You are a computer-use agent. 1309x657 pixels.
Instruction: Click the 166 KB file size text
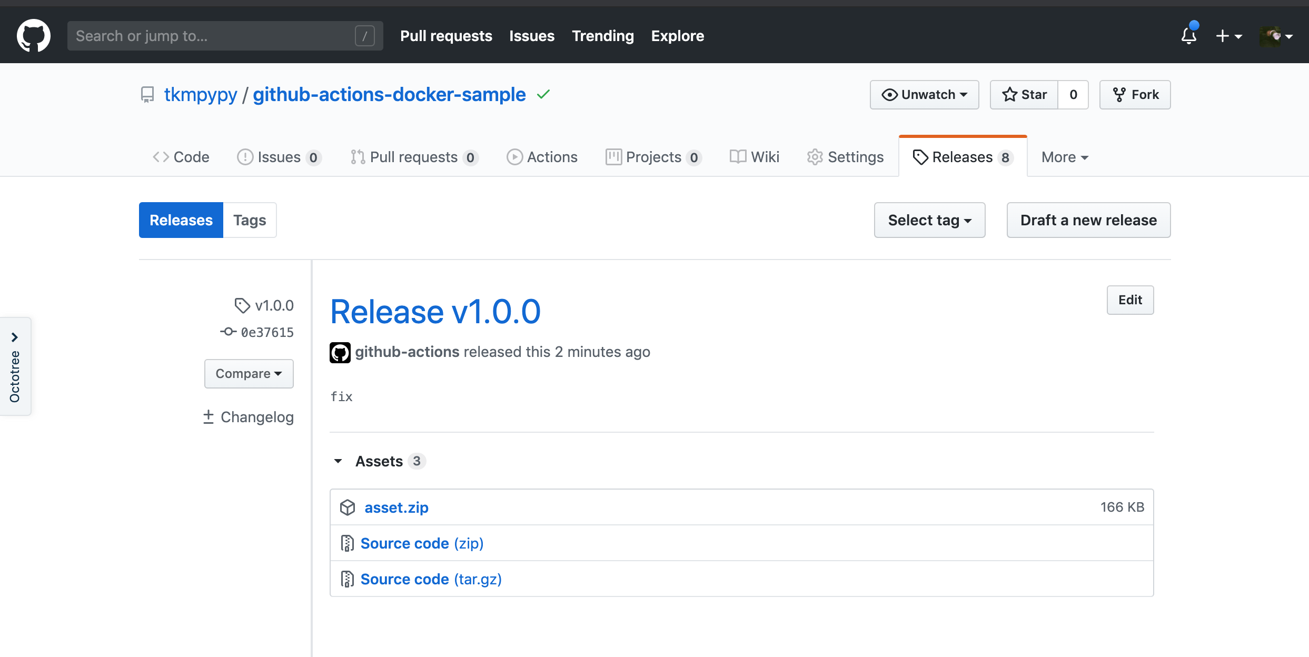tap(1122, 507)
